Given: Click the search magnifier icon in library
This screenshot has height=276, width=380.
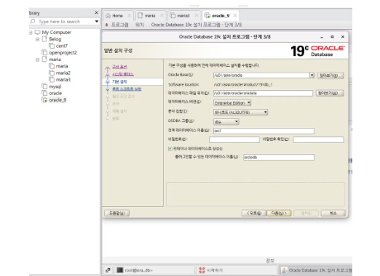Looking at the screenshot, I should tap(33, 21).
